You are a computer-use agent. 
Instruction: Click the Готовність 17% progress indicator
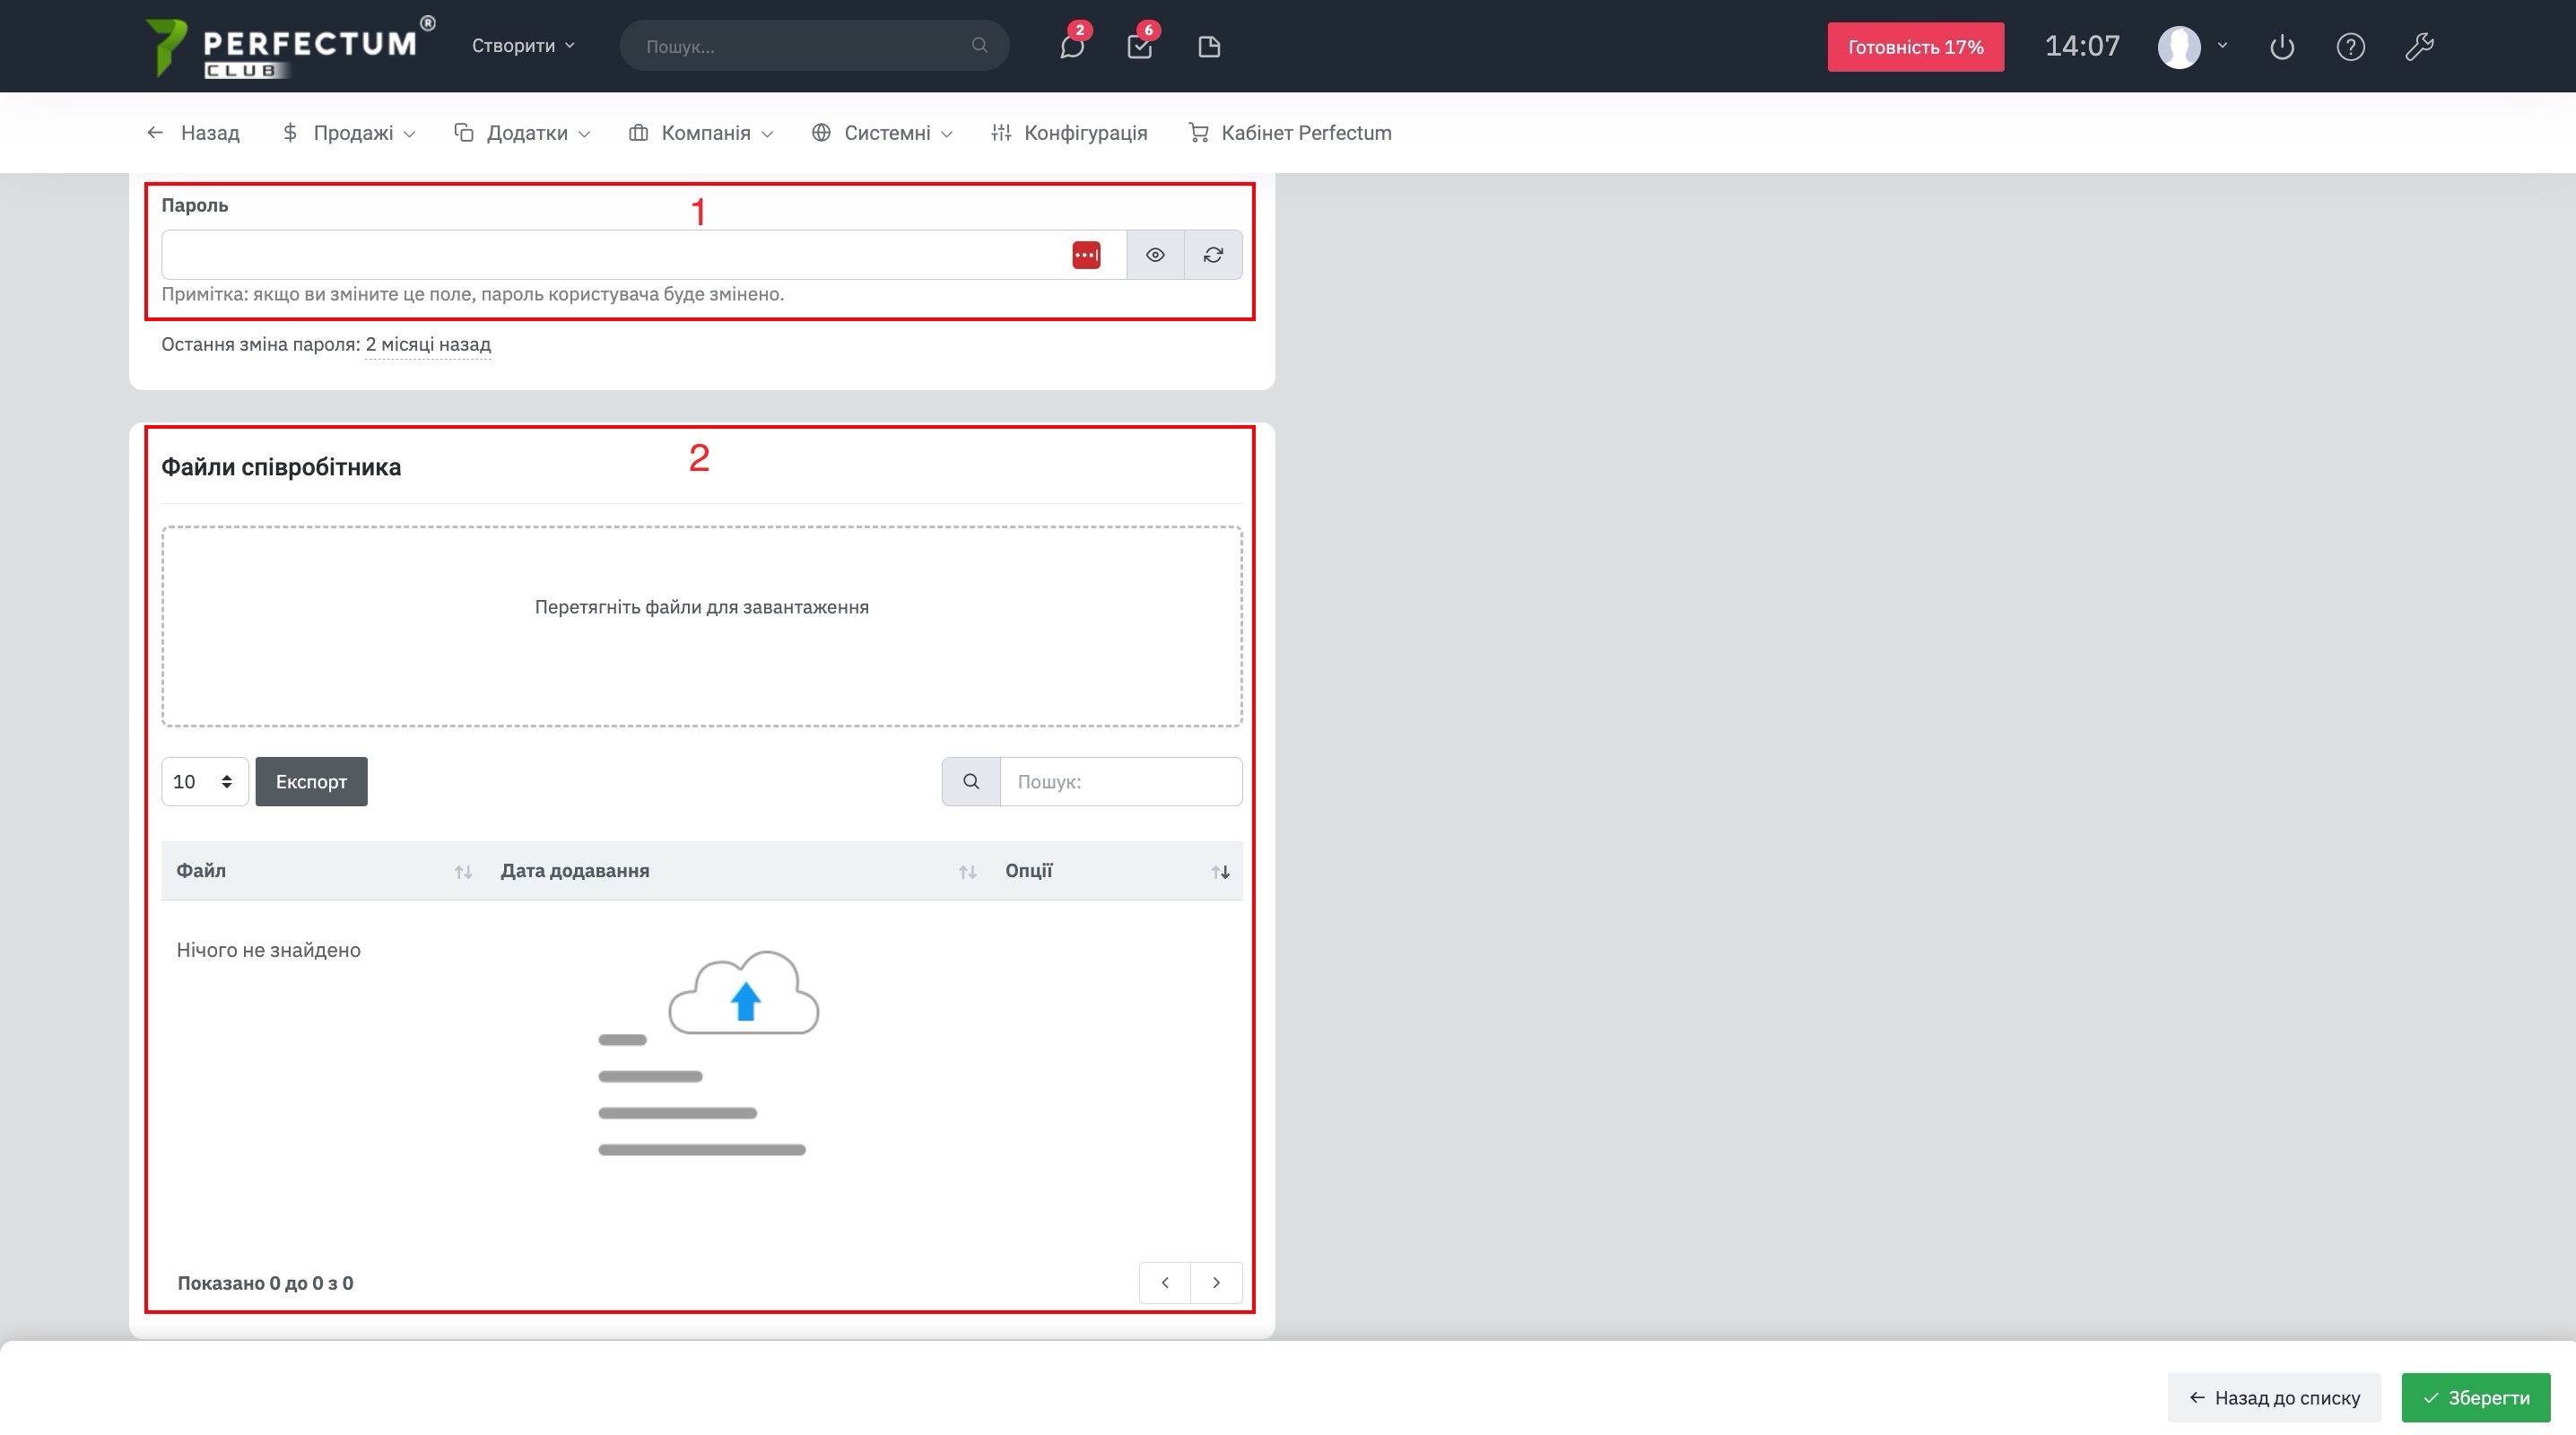pos(1915,47)
